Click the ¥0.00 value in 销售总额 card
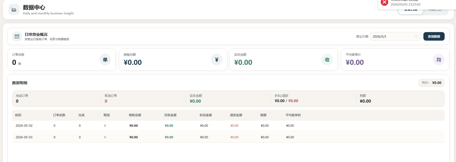 click(133, 62)
